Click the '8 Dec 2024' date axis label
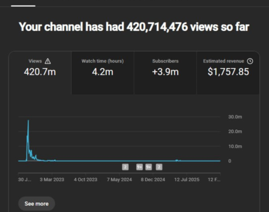Viewport: 269px width, 212px height. [153, 179]
